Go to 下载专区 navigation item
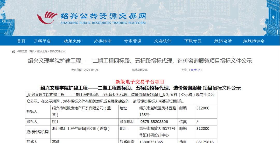280x143 pixels. click(x=193, y=41)
